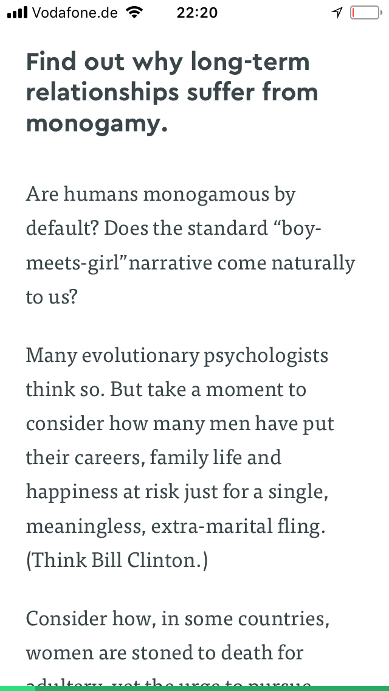389x691 pixels.
Task: Tap the location services arrow icon
Action: (337, 13)
